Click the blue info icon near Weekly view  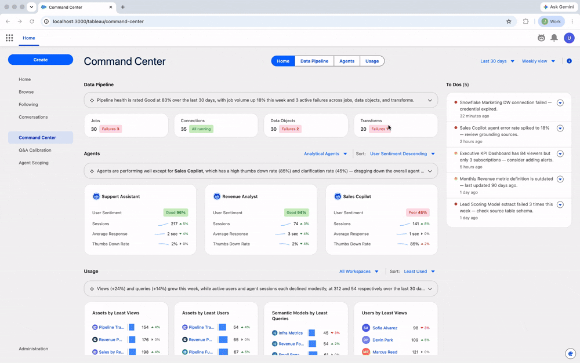570,61
